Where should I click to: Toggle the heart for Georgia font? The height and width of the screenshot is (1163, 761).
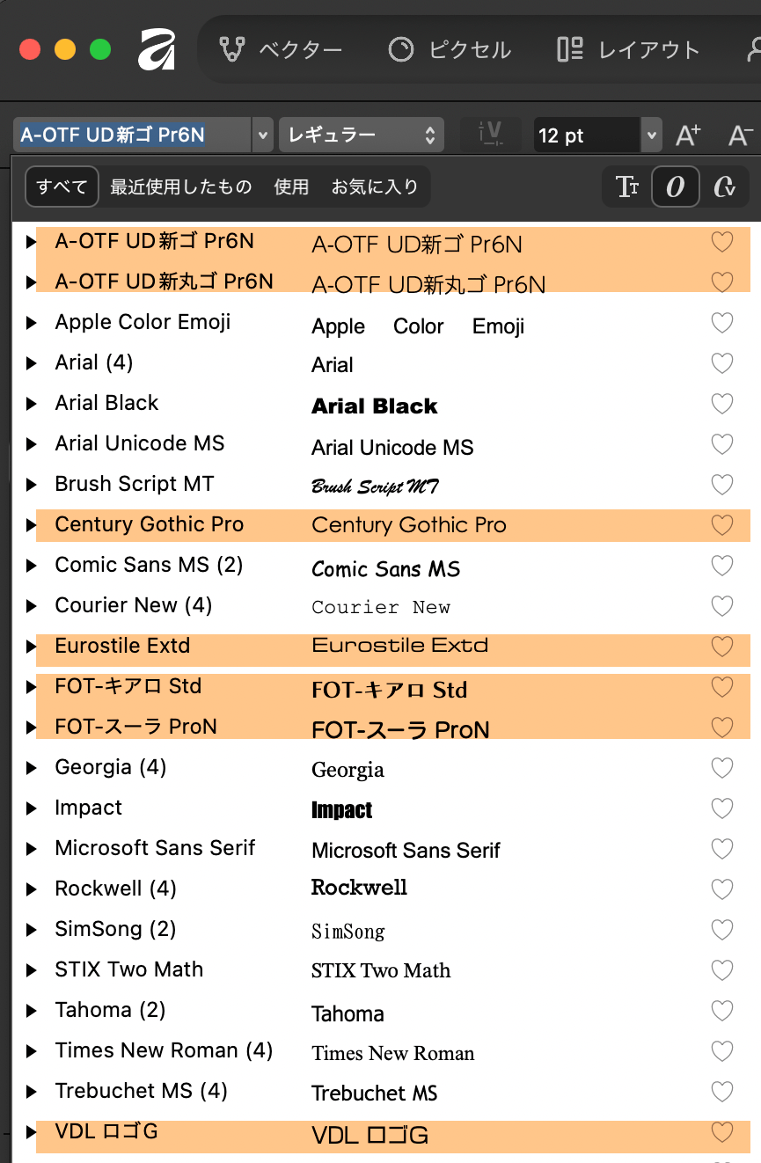coord(722,768)
